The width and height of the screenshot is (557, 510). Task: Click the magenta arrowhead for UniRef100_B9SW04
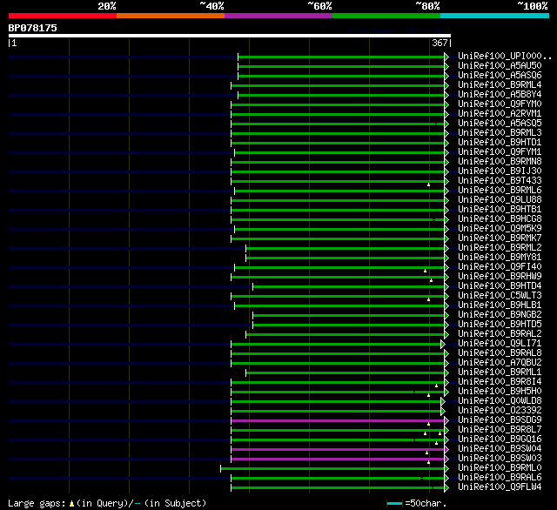point(446,449)
